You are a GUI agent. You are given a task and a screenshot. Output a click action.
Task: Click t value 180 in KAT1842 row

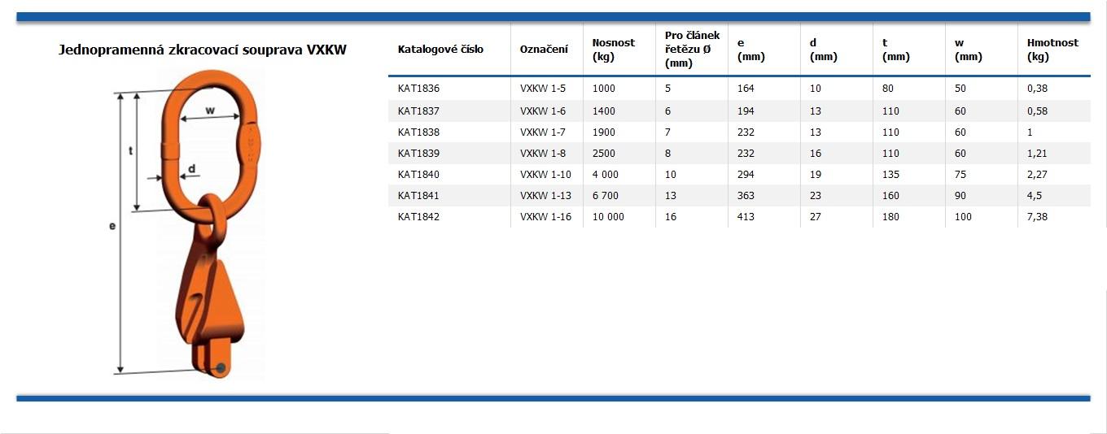(x=890, y=216)
